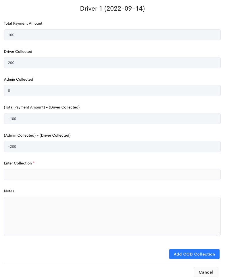Click the Admin Collected field
The width and height of the screenshot is (225, 279).
tap(112, 91)
